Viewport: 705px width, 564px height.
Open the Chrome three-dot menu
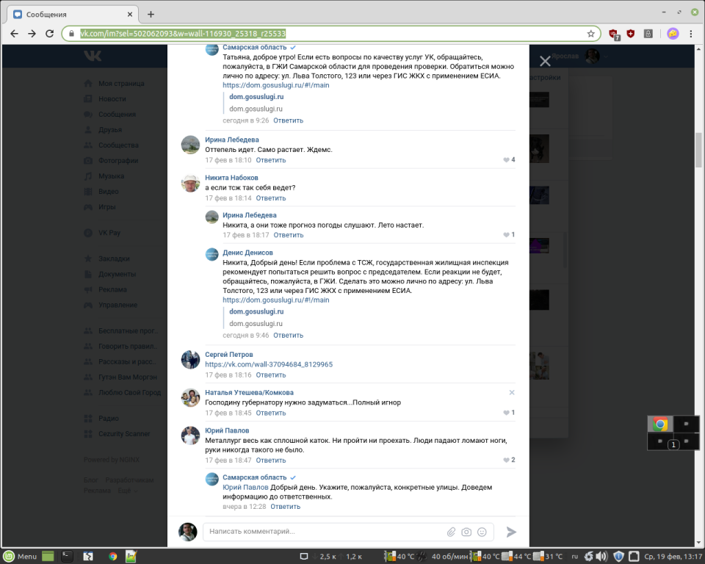691,34
